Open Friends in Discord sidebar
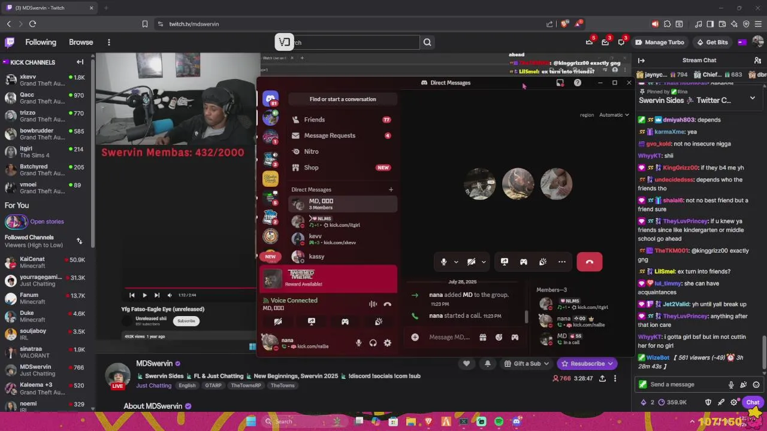Screen dimensions: 767x431 coord(342,120)
